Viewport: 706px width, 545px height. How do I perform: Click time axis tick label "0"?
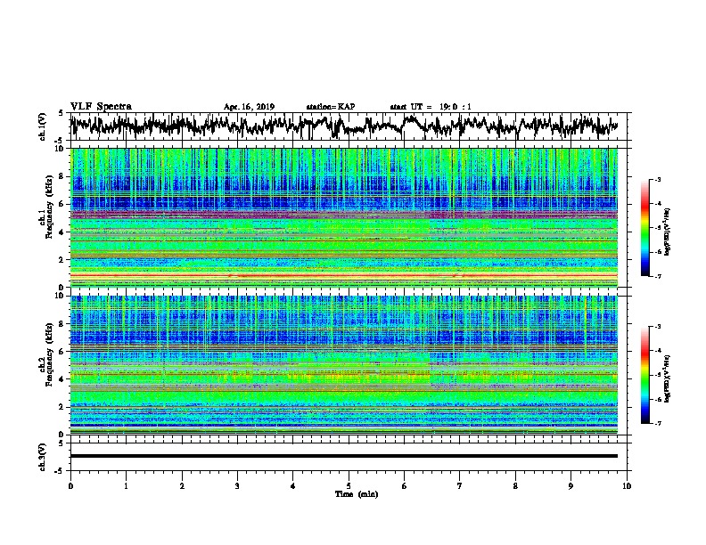point(70,486)
